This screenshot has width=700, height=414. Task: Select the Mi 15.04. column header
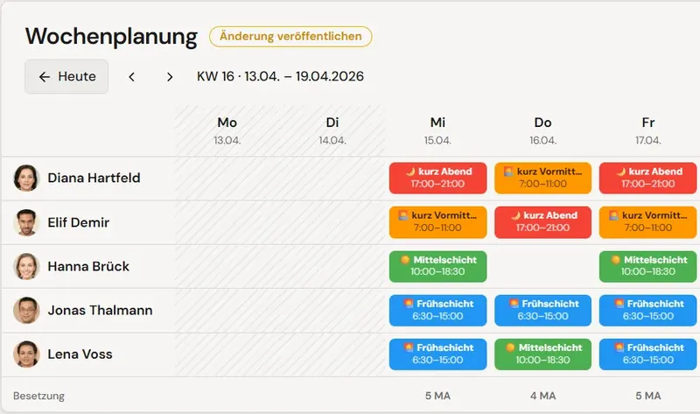[438, 130]
